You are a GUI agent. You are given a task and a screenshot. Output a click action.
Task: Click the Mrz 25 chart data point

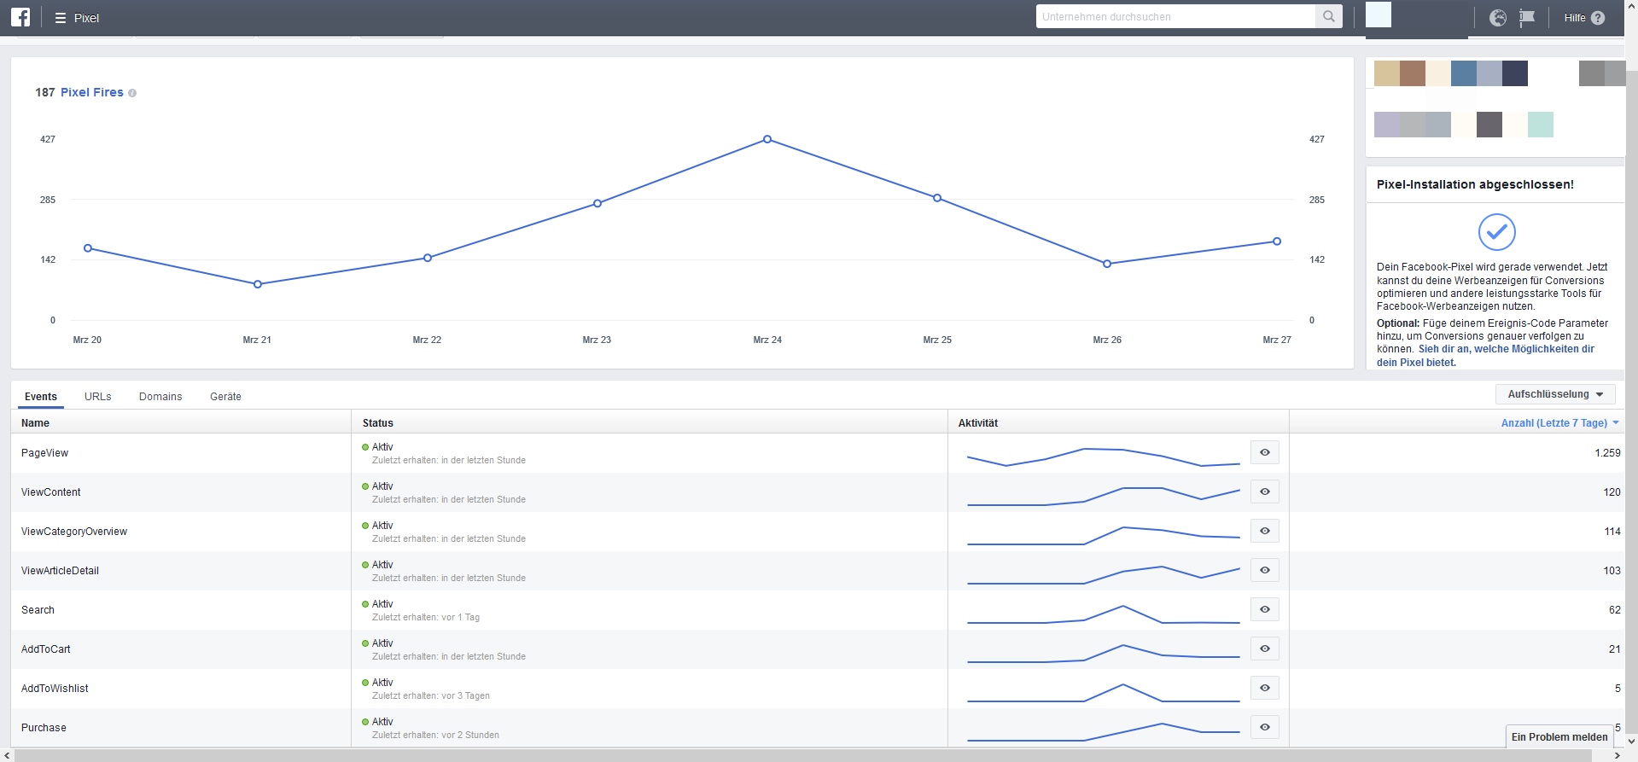click(937, 198)
